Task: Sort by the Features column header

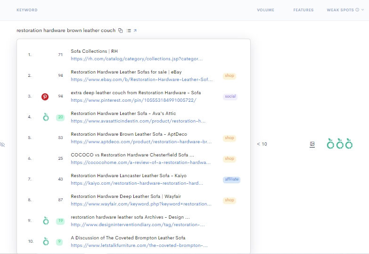Action: [x=303, y=10]
